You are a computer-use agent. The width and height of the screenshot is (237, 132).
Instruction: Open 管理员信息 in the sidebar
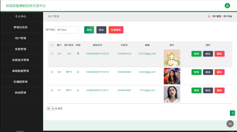21,27
